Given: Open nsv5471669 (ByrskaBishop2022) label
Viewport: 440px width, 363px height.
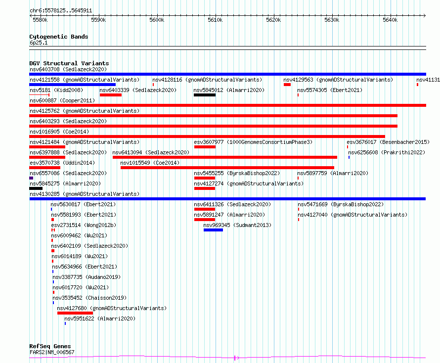Looking at the screenshot, I should (341, 204).
